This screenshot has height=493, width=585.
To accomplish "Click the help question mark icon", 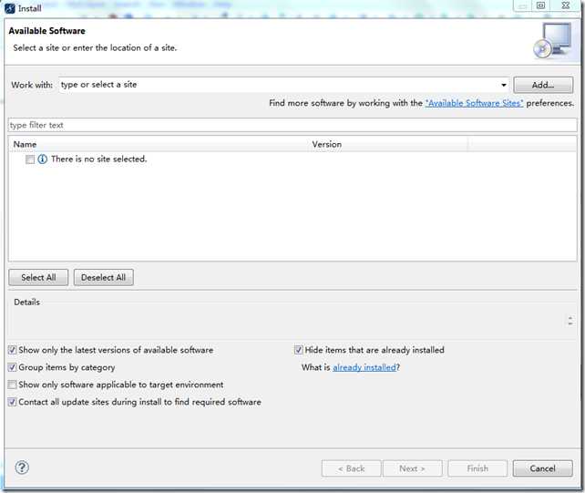I will pyautogui.click(x=22, y=467).
